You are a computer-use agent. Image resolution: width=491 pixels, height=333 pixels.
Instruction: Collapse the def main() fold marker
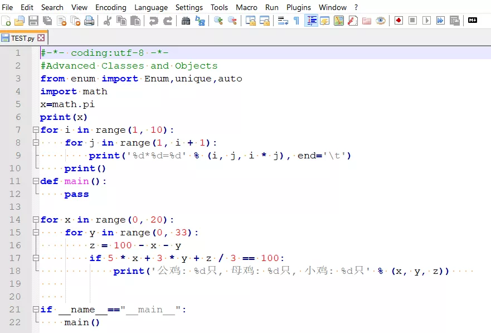(x=36, y=181)
